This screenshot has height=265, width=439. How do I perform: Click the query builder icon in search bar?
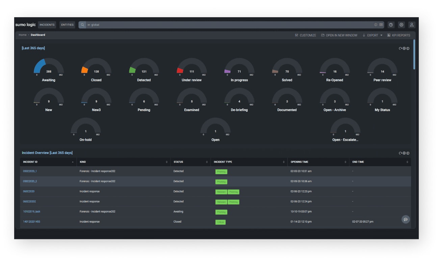pyautogui.click(x=381, y=25)
